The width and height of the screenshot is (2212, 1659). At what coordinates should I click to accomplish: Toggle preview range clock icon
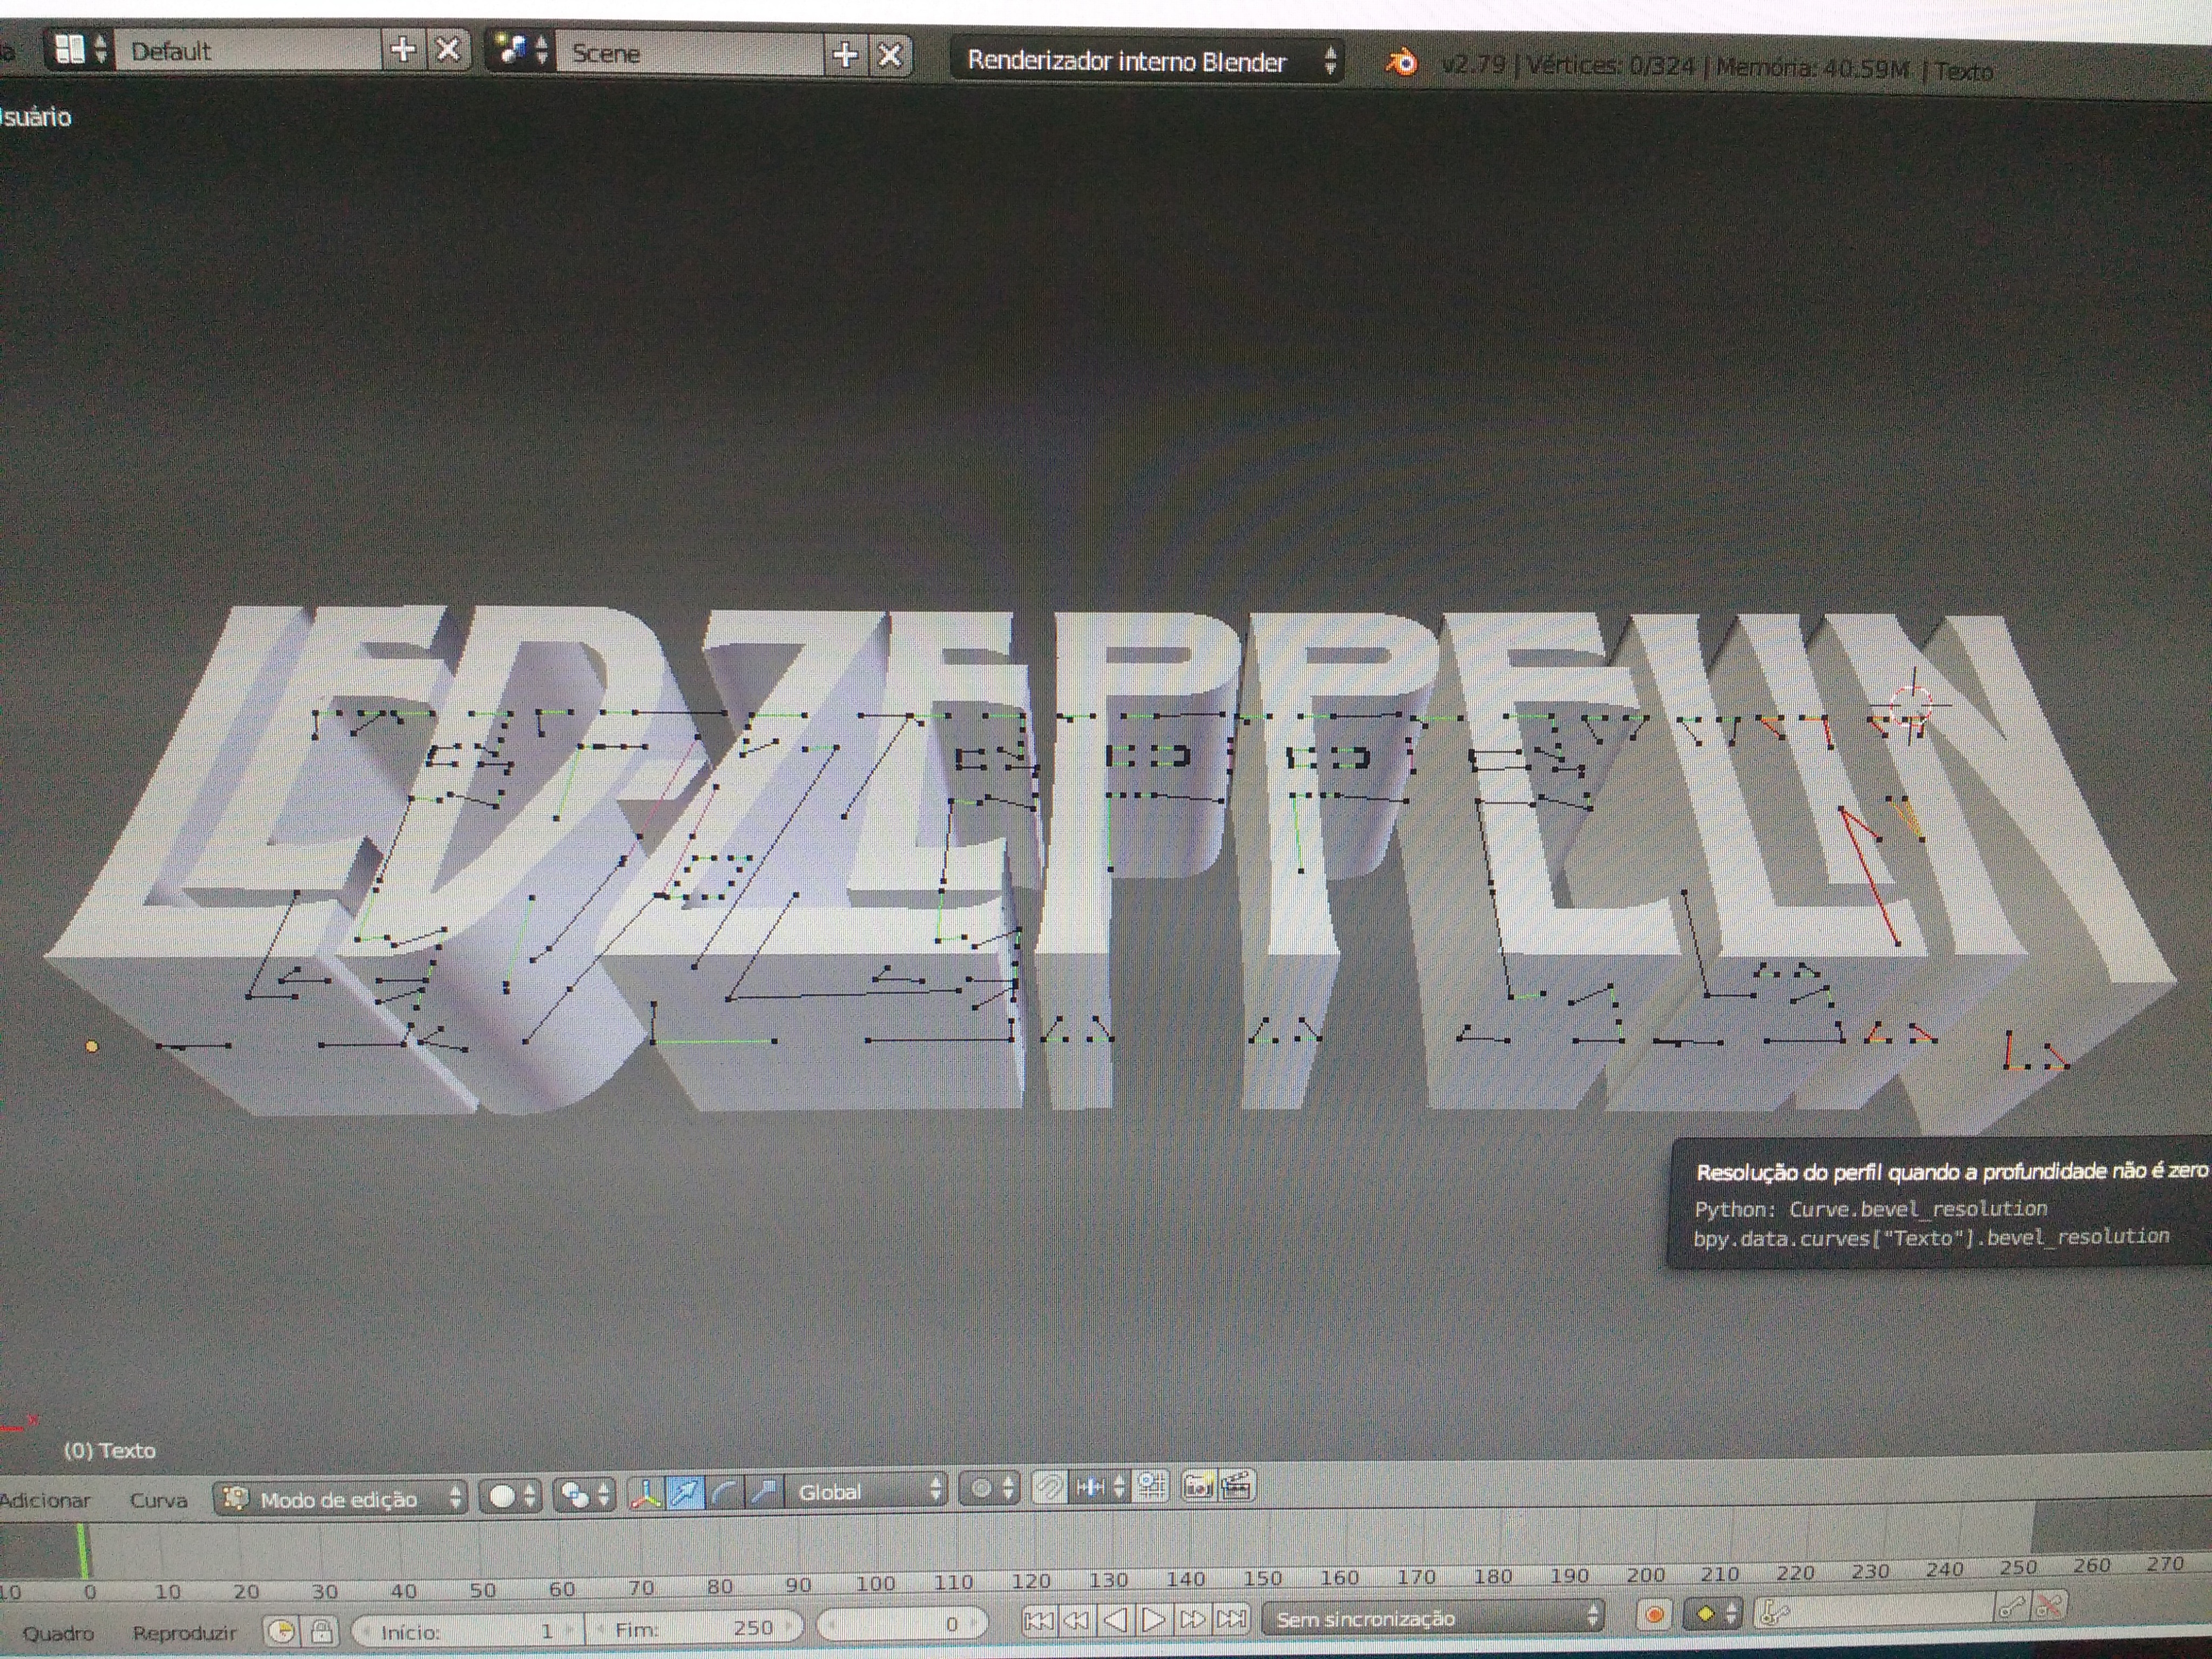pos(281,1631)
